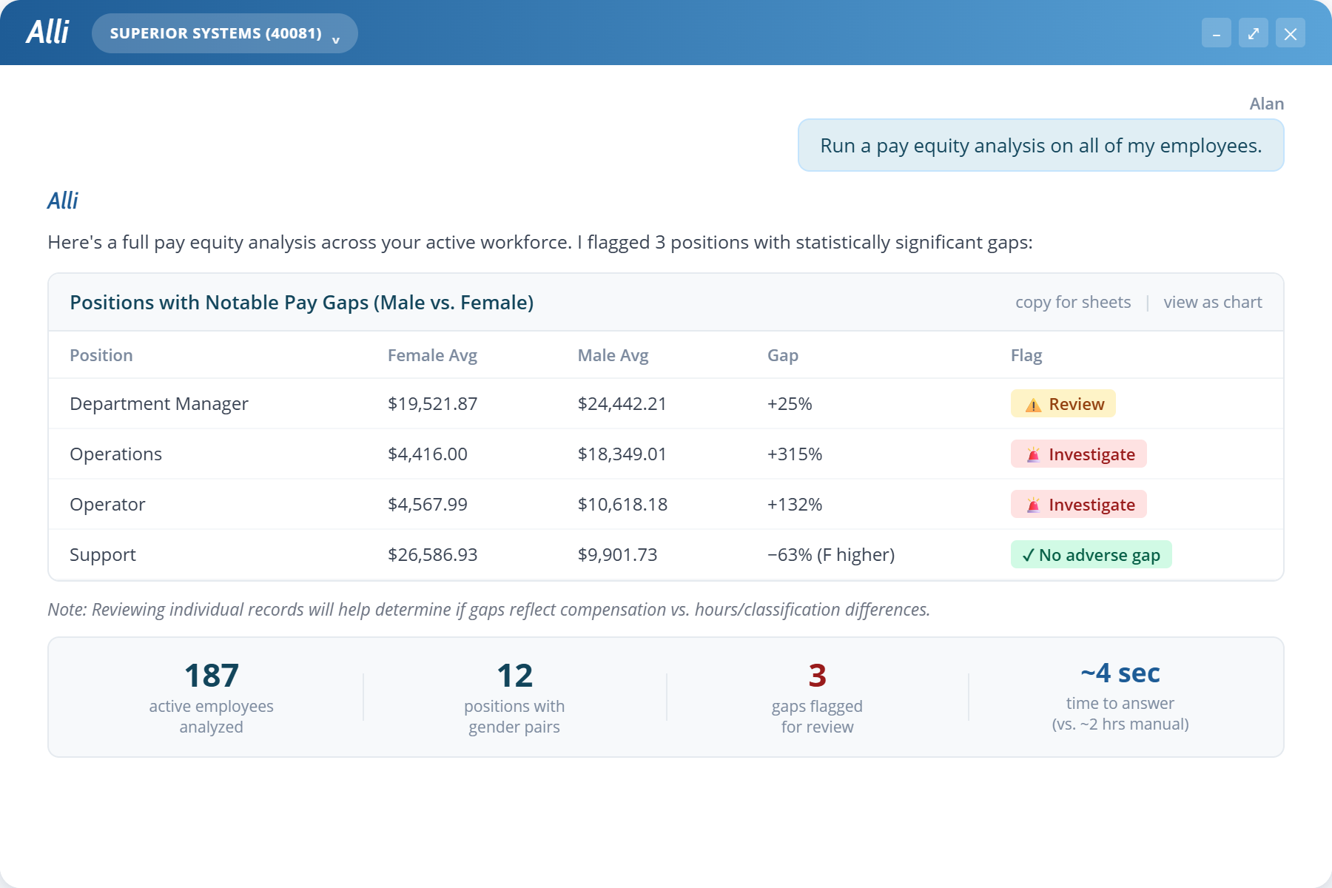Click Alan's pay equity request message bubble
The width and height of the screenshot is (1332, 888).
[1040, 145]
